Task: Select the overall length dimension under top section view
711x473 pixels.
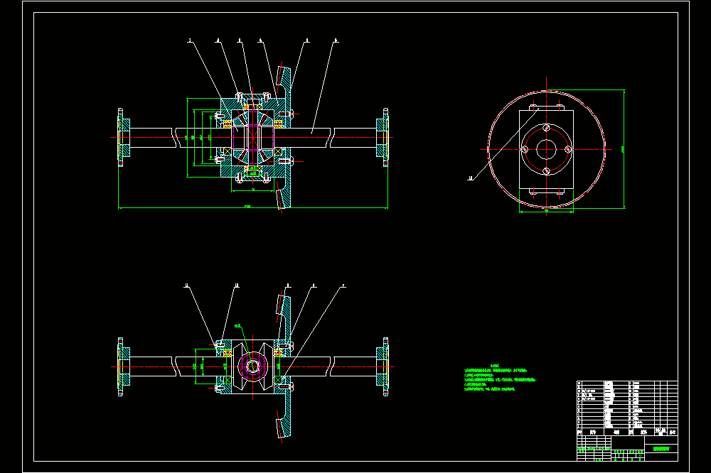Action: pyautogui.click(x=253, y=208)
